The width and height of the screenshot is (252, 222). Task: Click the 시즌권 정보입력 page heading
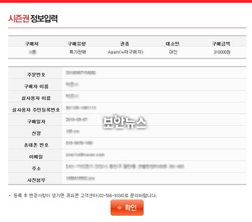pyautogui.click(x=33, y=19)
